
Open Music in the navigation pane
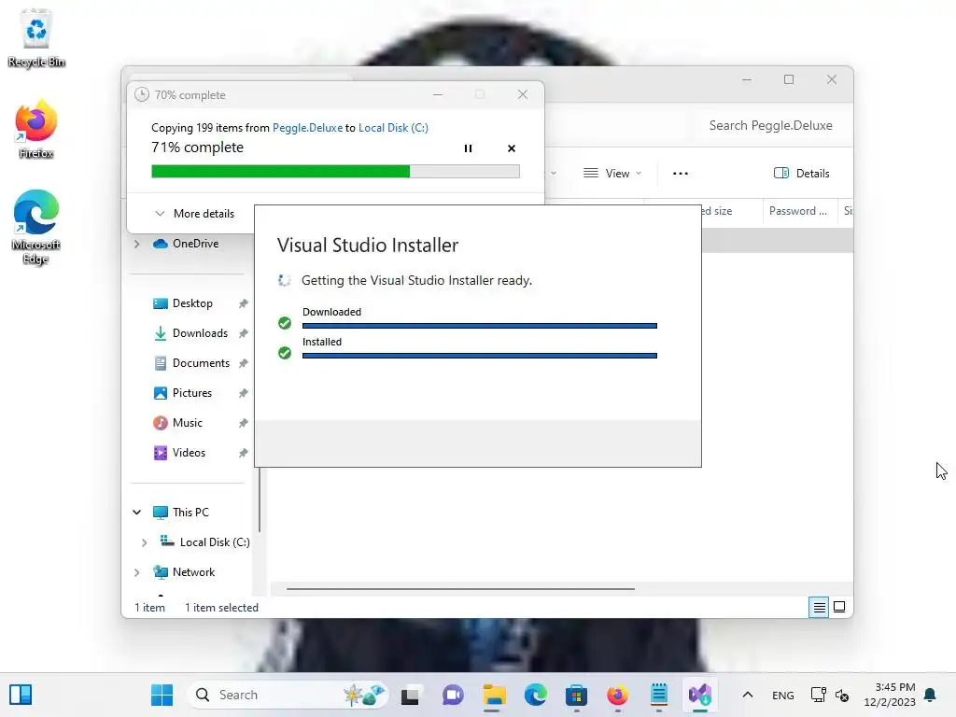[x=177, y=423]
